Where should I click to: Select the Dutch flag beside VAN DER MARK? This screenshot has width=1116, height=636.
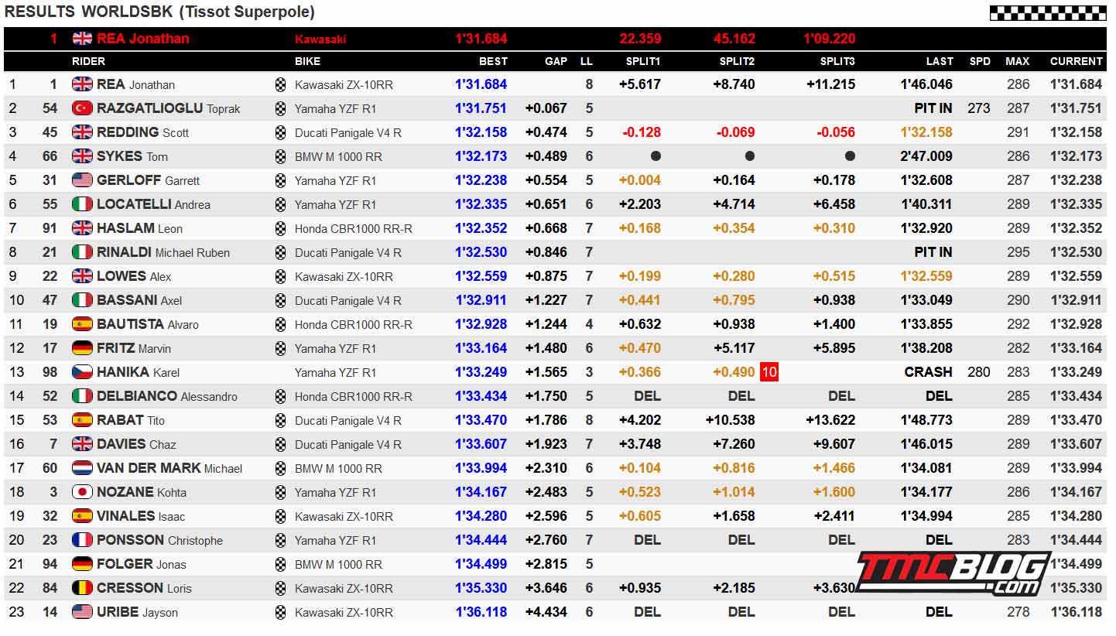tap(82, 468)
